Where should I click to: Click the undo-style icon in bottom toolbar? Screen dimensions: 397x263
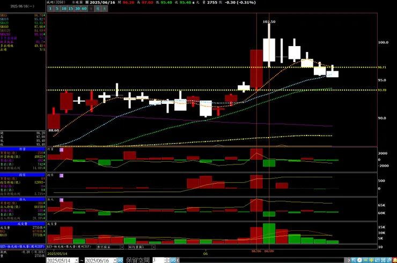pyautogui.click(x=377, y=260)
